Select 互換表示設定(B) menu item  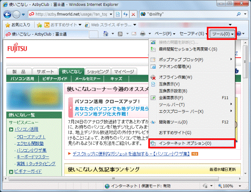coord(192,91)
